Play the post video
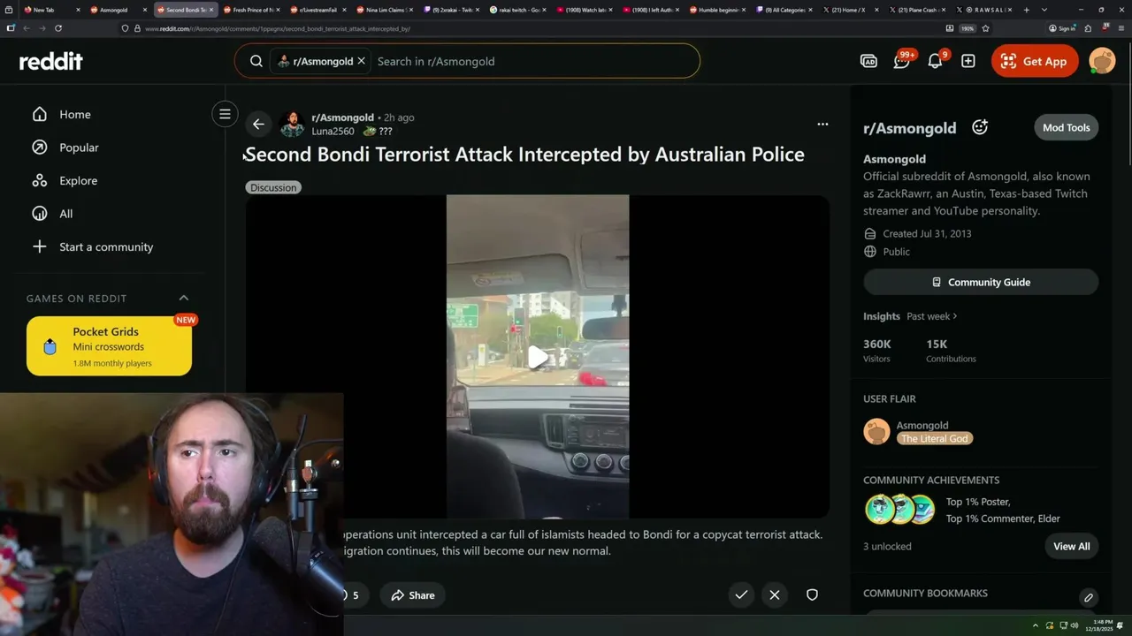 coord(538,357)
